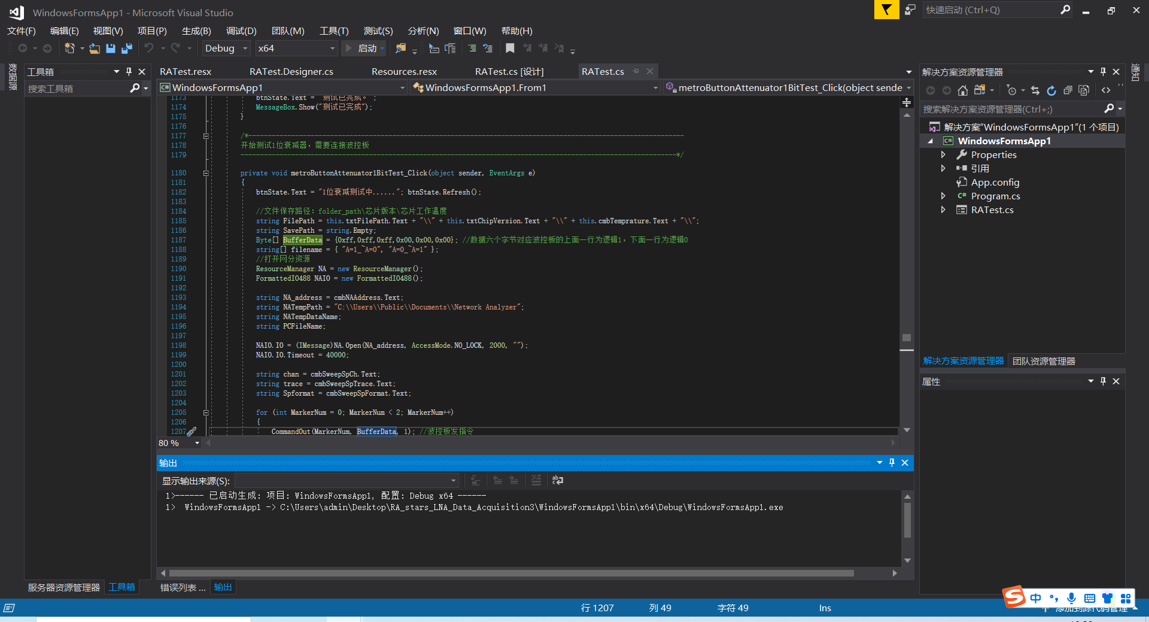This screenshot has height=622, width=1149.
Task: Save the current file with the floppy icon
Action: pyautogui.click(x=111, y=48)
